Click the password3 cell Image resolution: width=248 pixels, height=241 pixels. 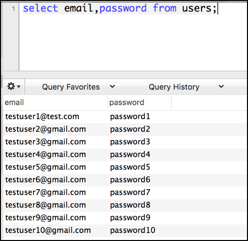(x=130, y=142)
